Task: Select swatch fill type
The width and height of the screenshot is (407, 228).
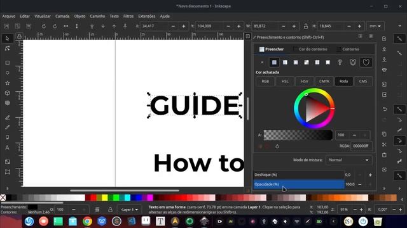Action: click(x=328, y=62)
